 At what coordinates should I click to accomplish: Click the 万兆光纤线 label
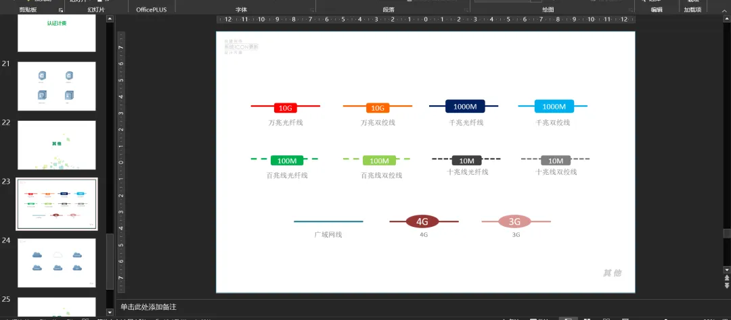coord(286,123)
